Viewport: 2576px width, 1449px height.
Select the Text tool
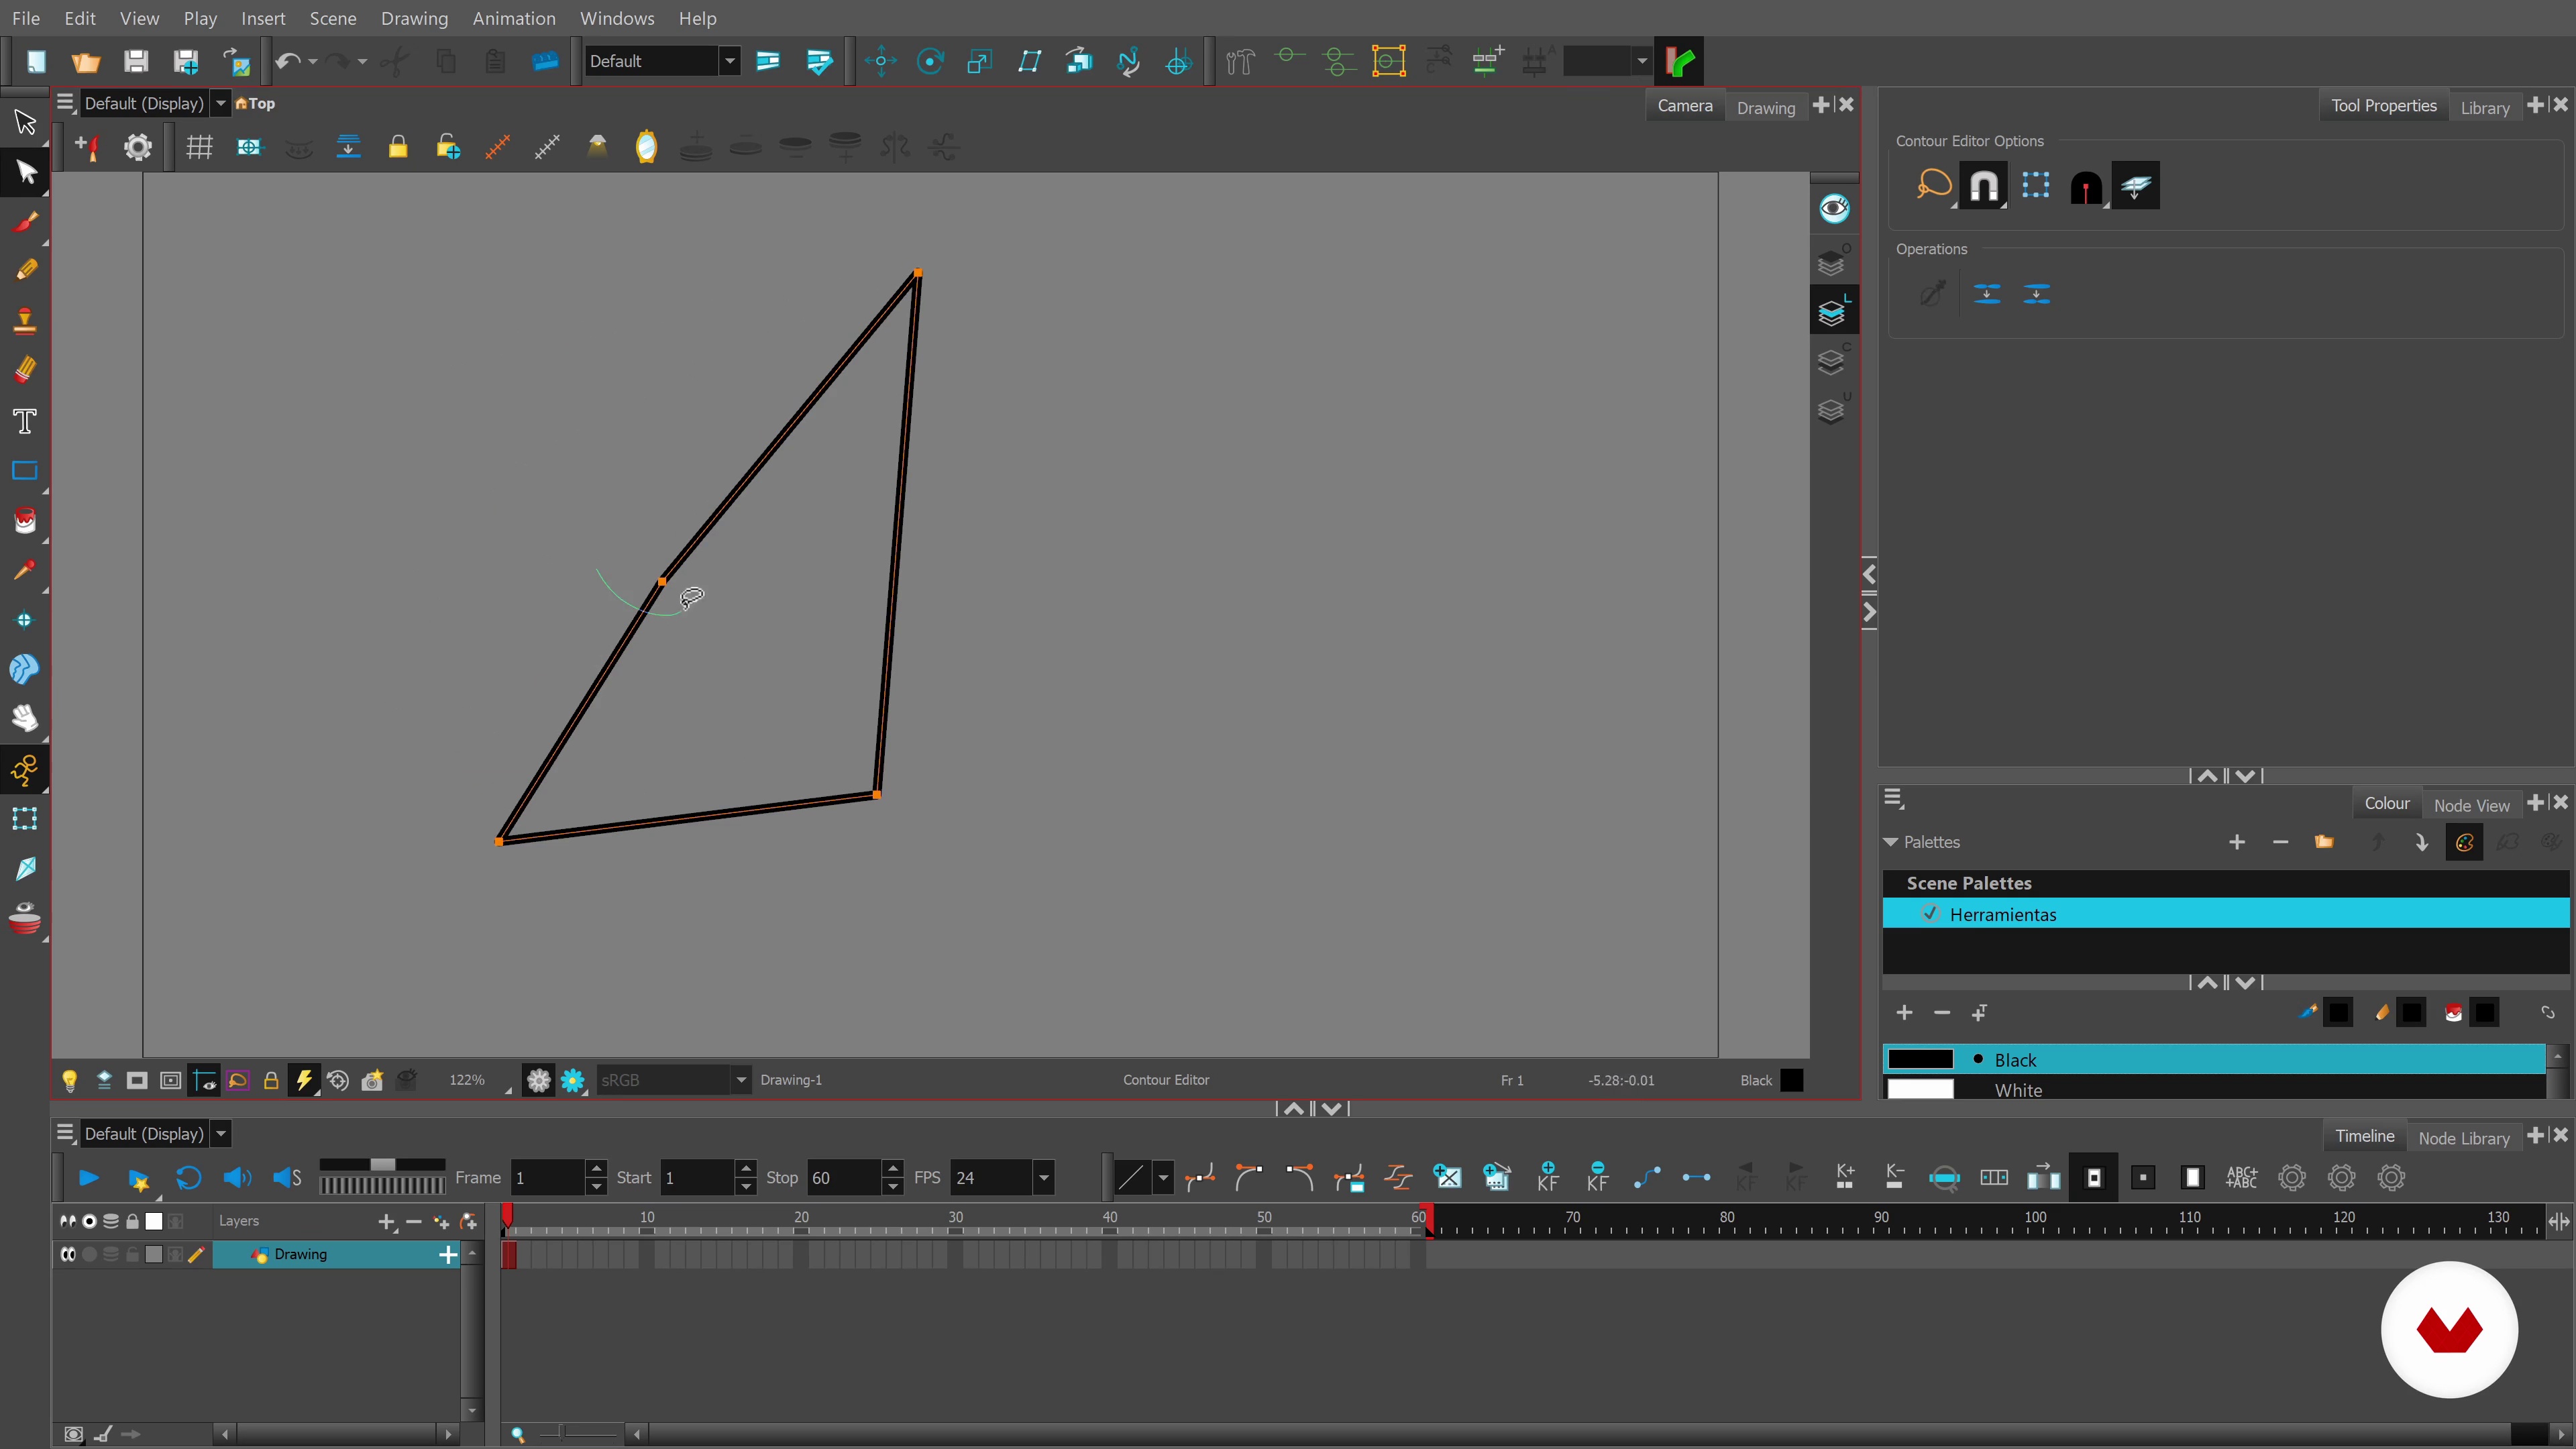click(25, 420)
